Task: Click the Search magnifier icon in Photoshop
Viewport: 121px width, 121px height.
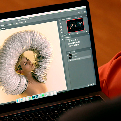Action: [79, 13]
